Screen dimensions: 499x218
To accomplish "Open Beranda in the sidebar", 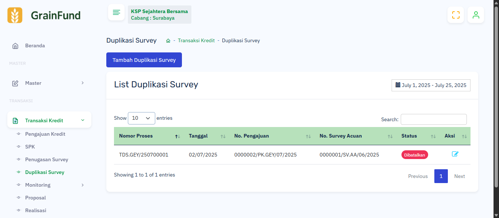I will pyautogui.click(x=35, y=46).
